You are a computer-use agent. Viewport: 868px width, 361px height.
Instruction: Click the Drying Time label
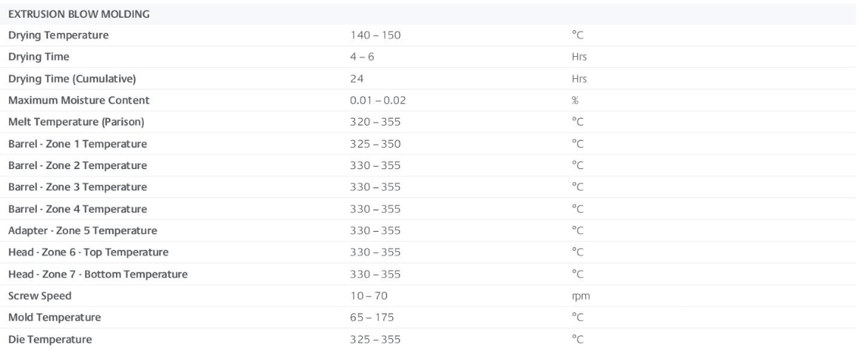click(38, 57)
